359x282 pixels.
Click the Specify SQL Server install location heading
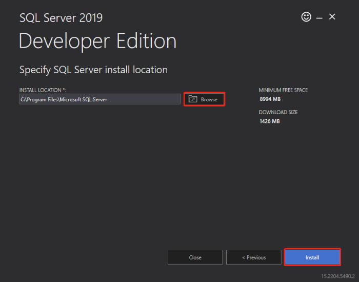click(93, 70)
